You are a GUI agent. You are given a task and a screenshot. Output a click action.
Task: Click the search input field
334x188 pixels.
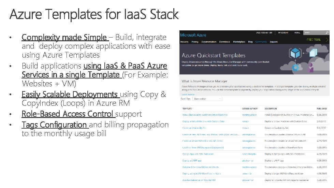[314, 33]
